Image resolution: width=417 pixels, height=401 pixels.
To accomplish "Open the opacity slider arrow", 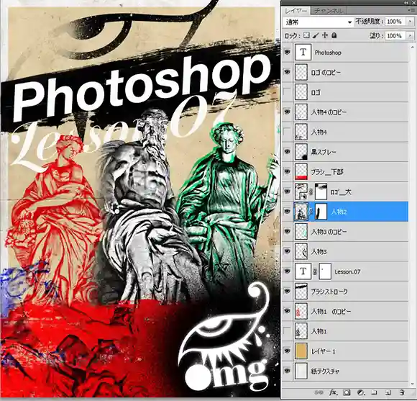I will [x=411, y=22].
